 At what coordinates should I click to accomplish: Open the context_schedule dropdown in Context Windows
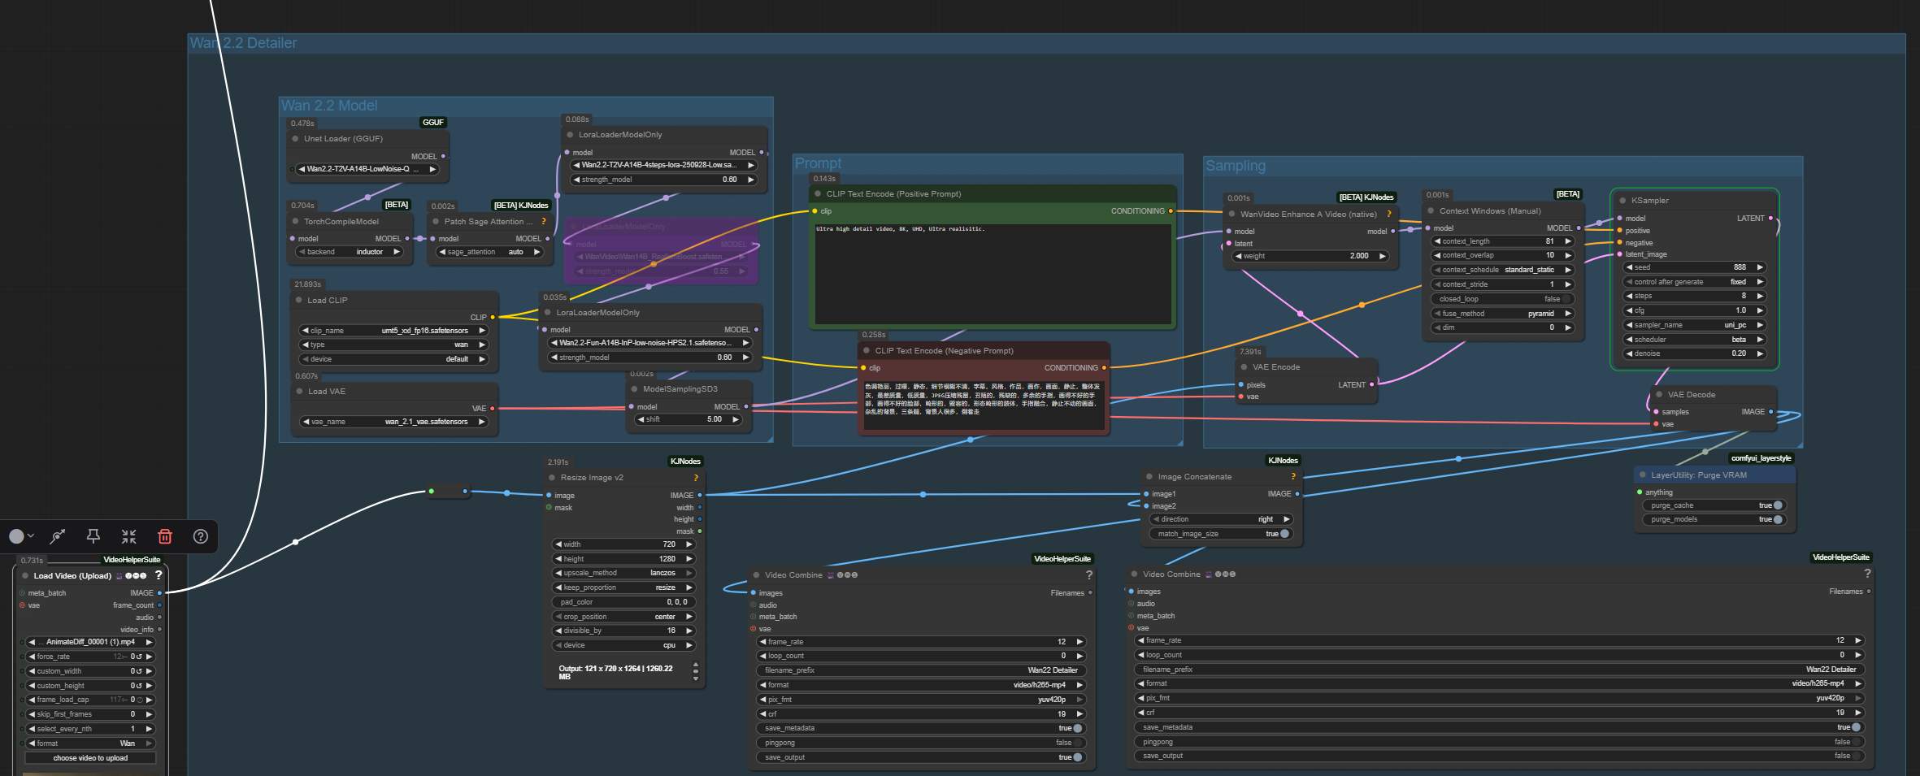[x=1502, y=270]
